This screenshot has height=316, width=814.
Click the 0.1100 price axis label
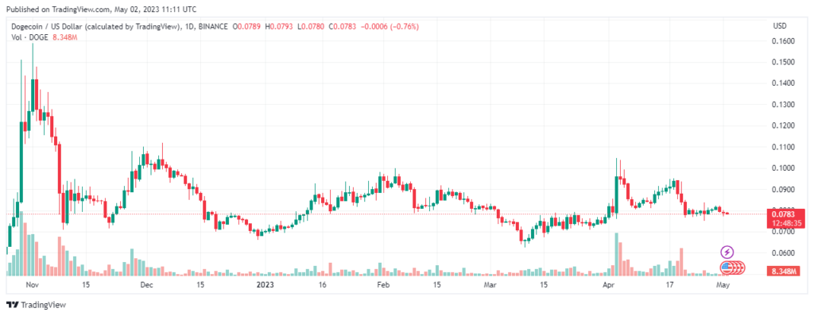click(x=783, y=148)
